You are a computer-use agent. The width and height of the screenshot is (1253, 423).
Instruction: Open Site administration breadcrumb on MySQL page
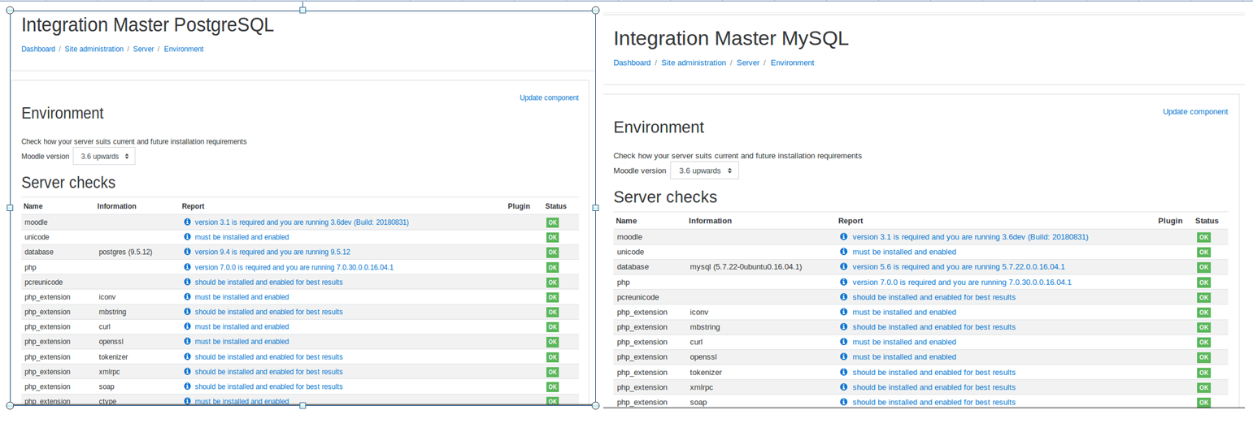pyautogui.click(x=694, y=63)
